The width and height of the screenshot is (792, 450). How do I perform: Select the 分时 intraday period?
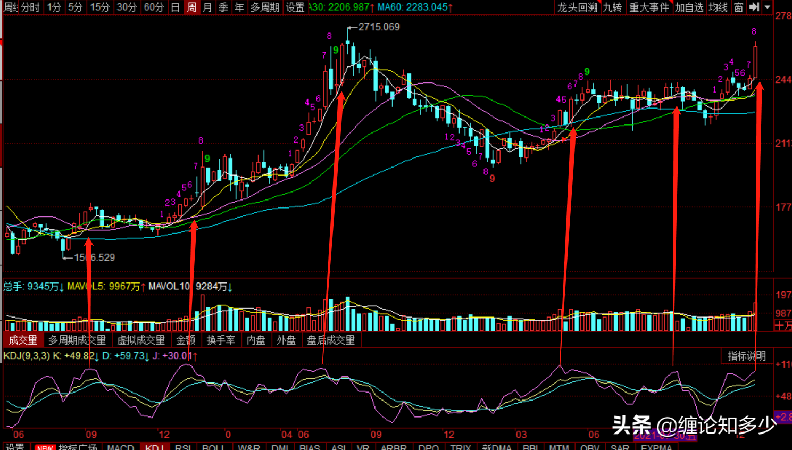pyautogui.click(x=30, y=7)
